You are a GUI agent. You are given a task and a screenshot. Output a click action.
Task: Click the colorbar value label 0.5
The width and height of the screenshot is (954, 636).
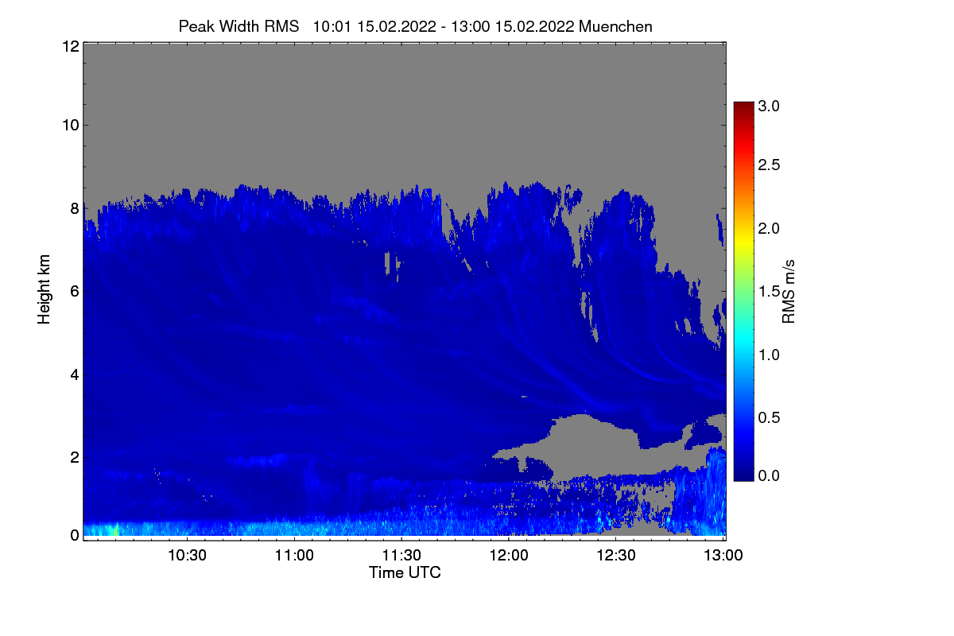click(769, 418)
